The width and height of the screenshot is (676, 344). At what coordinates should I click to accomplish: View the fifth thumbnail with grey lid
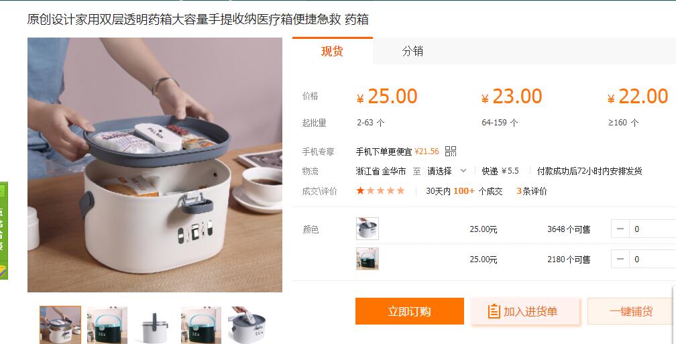[248, 325]
